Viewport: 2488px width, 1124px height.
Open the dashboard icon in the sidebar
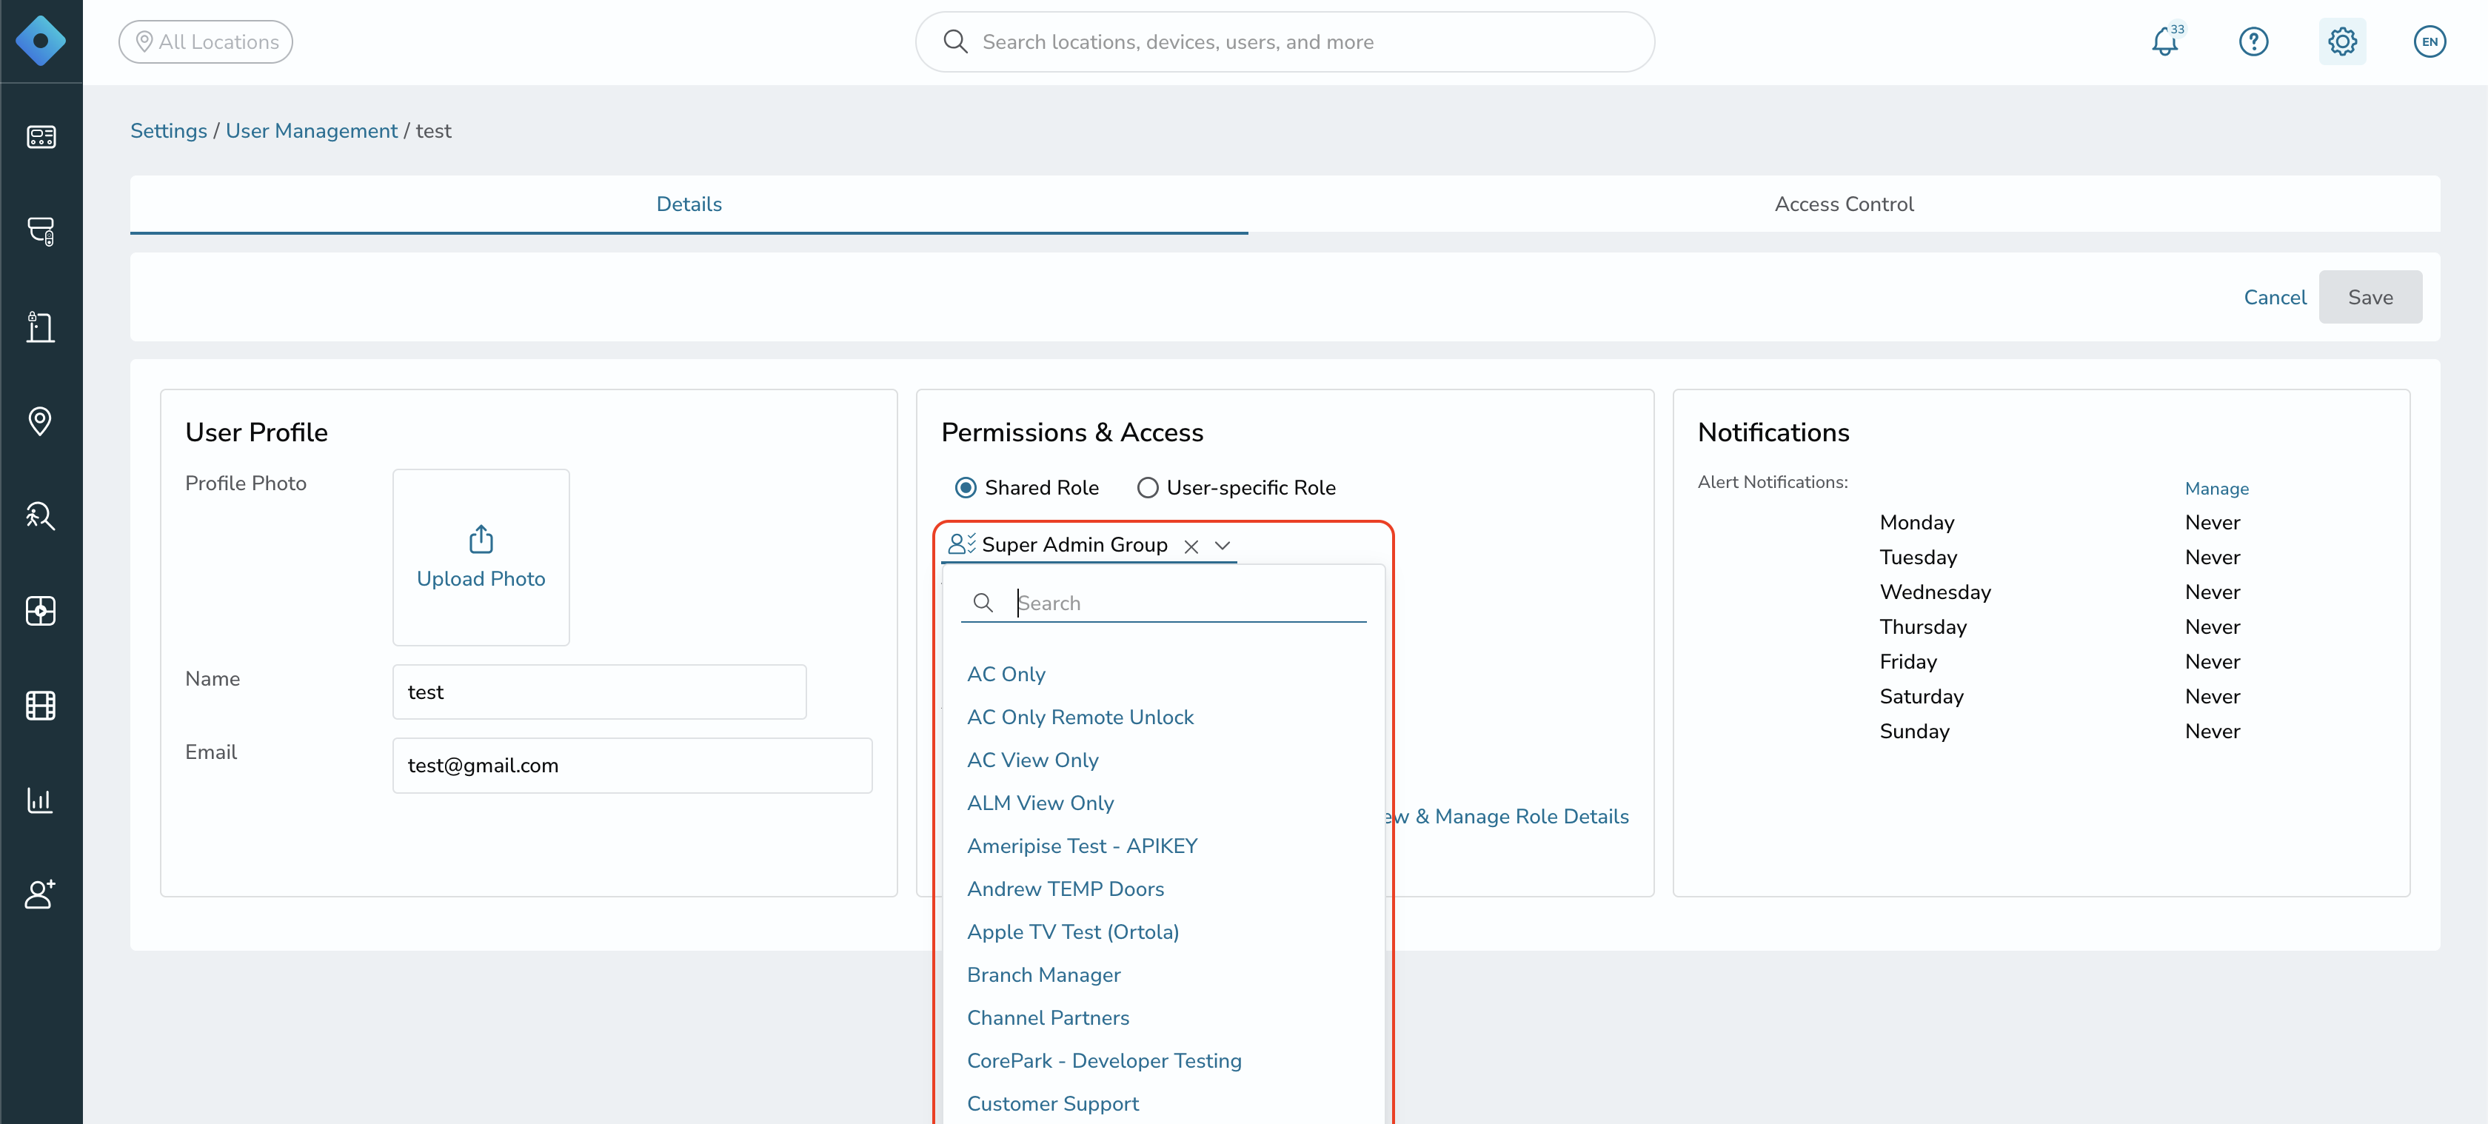click(41, 136)
